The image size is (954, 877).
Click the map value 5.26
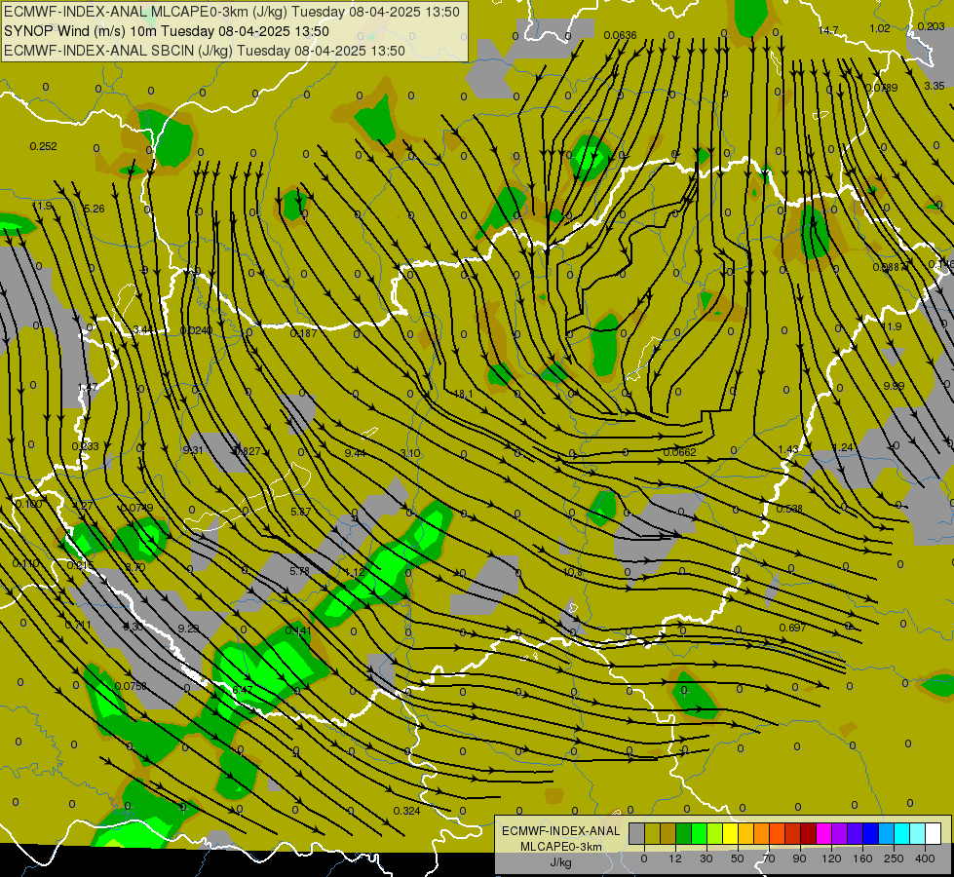[95, 210]
